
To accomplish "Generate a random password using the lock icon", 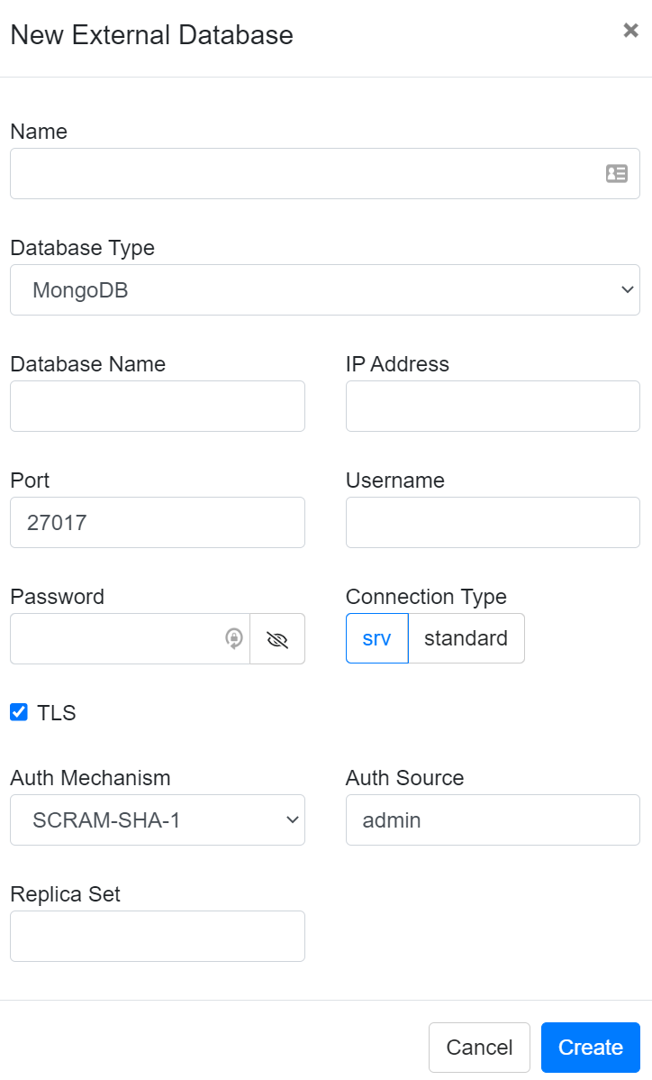I will point(232,638).
